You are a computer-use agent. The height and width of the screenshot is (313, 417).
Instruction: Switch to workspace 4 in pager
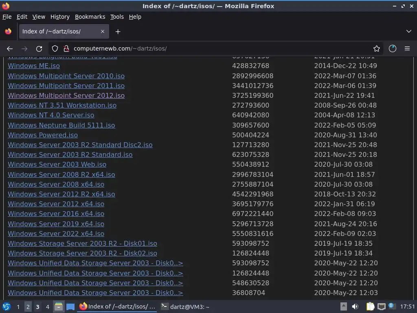[47, 307]
